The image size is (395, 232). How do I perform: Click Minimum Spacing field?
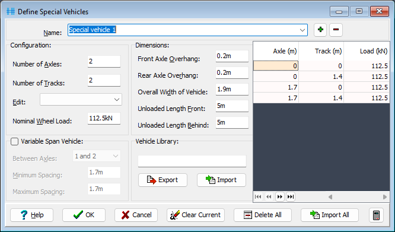pos(104,173)
